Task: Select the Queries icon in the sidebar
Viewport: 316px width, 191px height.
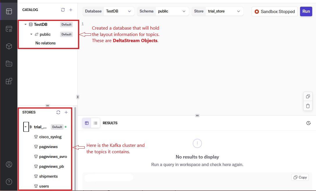Action: (9, 29)
